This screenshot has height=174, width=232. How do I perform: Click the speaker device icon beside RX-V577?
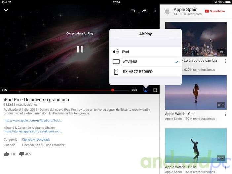pos(116,72)
